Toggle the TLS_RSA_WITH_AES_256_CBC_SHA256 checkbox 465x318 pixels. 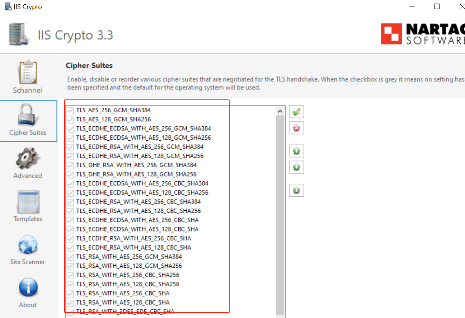(70, 275)
